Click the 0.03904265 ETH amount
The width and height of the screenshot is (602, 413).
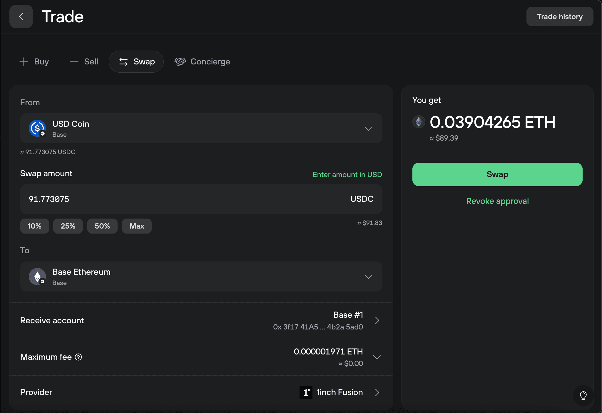tap(493, 122)
